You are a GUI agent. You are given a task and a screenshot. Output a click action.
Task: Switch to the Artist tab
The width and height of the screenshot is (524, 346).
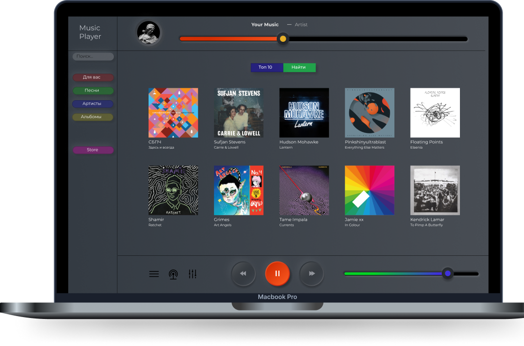301,25
